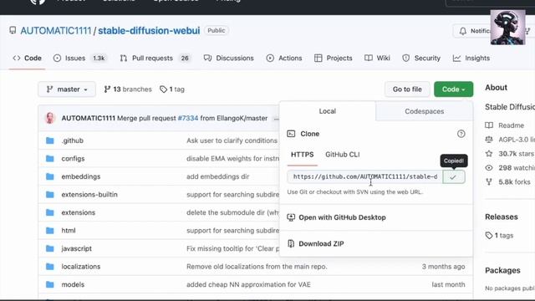
Task: Click the clone help question mark icon
Action: tap(461, 134)
